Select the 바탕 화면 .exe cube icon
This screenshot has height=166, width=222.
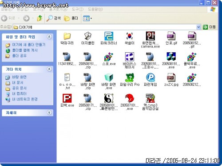[109, 77]
